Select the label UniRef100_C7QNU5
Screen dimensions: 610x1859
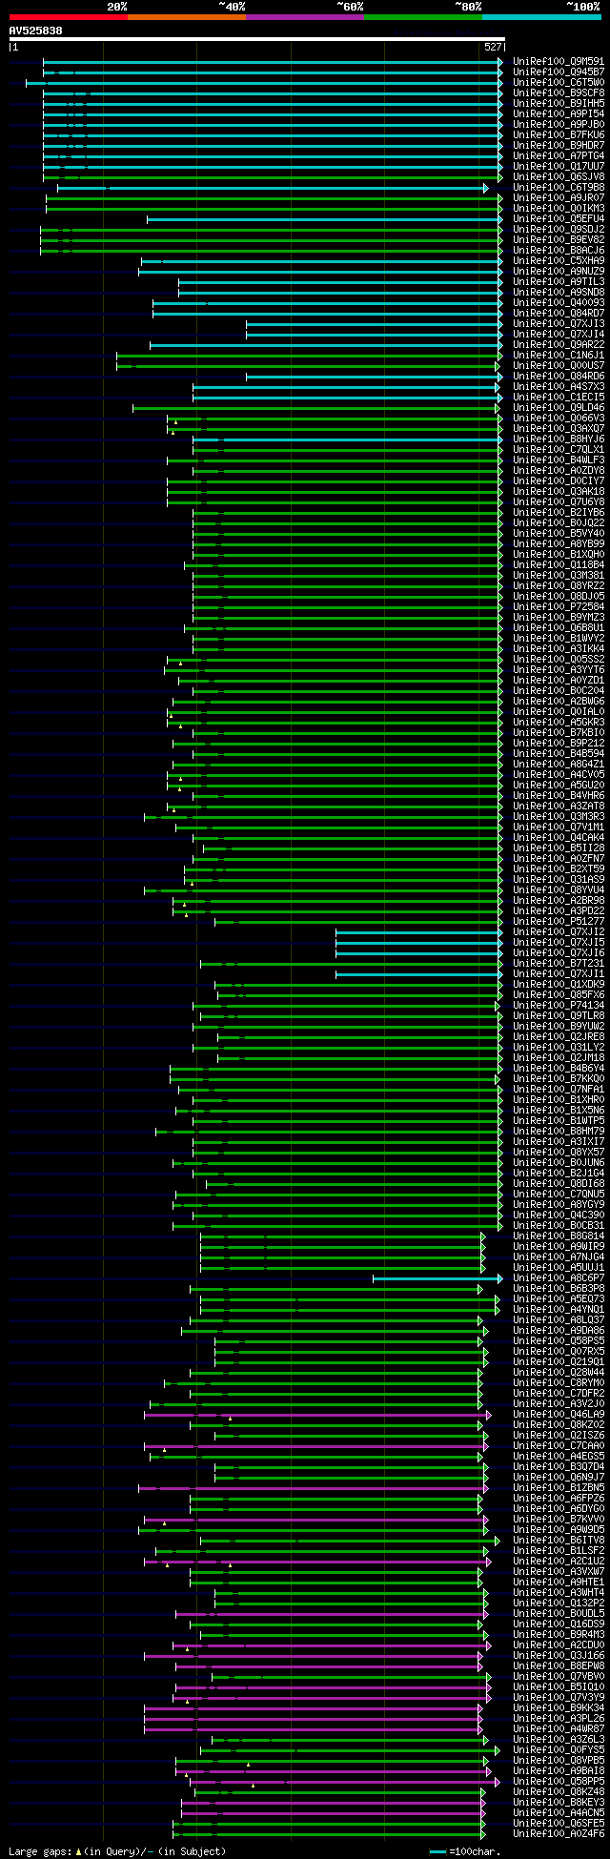[559, 1194]
